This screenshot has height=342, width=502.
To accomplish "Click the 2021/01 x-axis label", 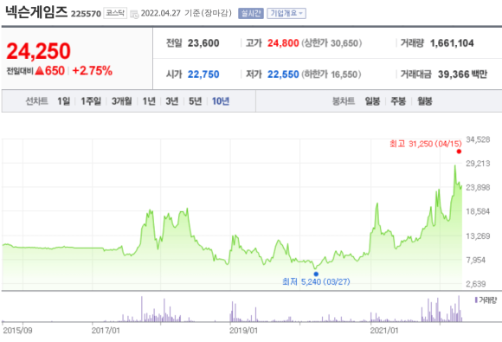I will (x=384, y=330).
